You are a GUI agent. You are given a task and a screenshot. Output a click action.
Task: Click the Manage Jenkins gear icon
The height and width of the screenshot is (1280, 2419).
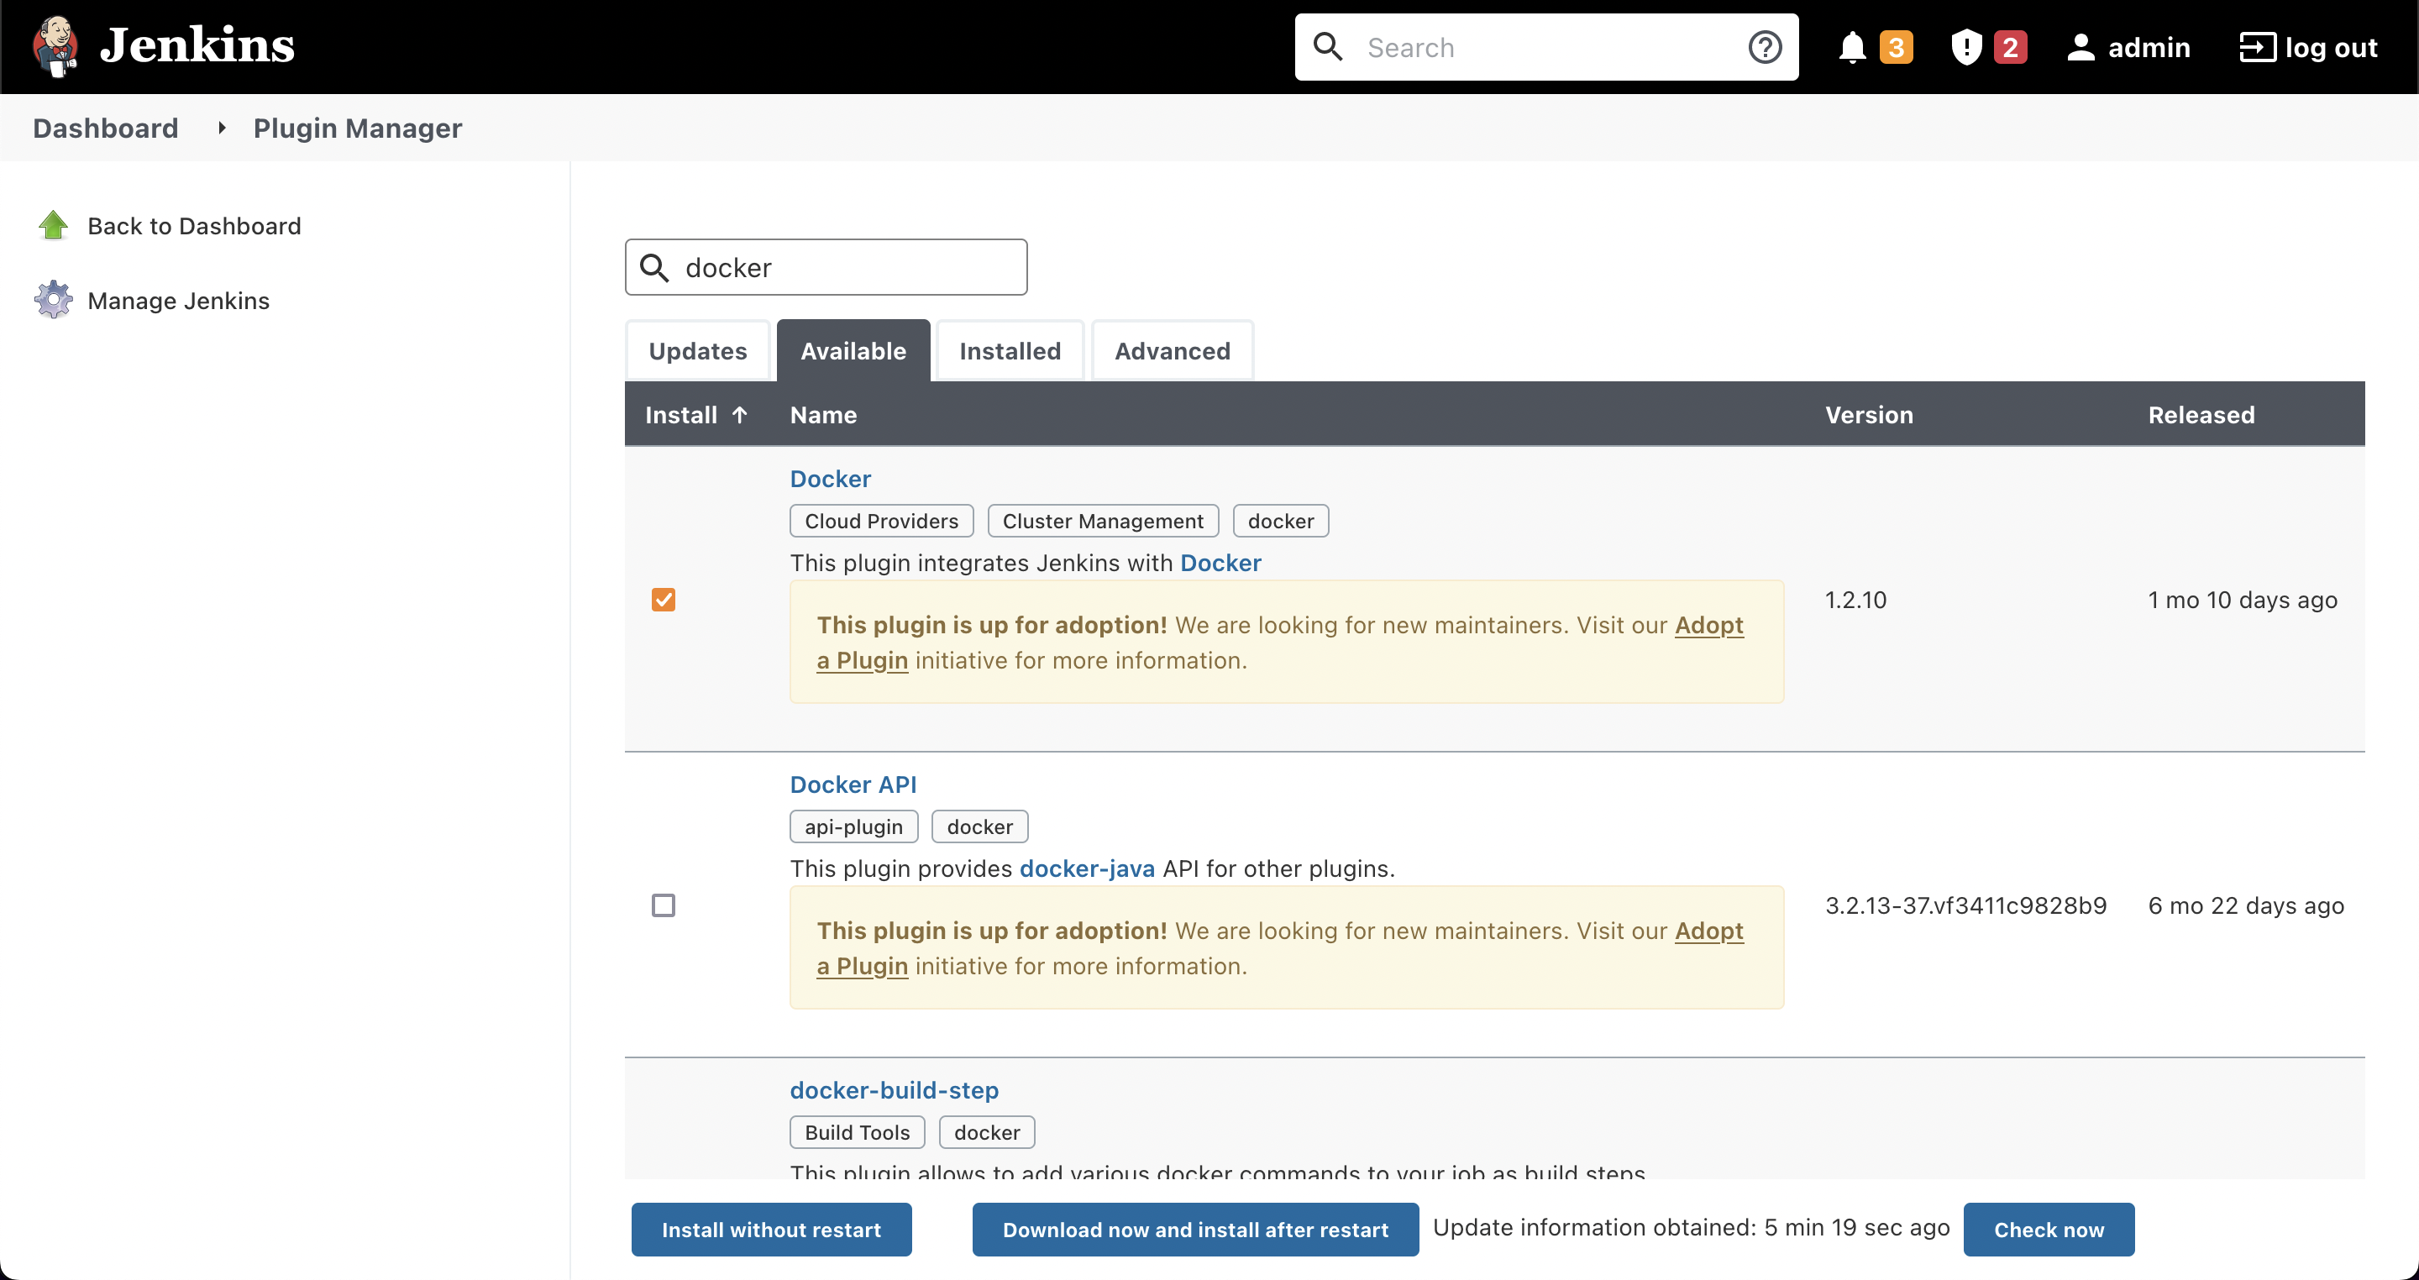coord(54,300)
